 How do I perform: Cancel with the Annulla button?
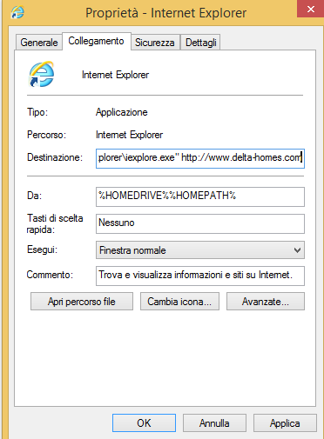click(x=214, y=423)
